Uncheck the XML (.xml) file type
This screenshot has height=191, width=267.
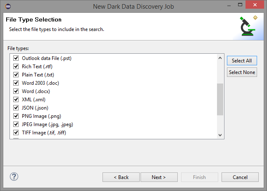[x=17, y=100]
